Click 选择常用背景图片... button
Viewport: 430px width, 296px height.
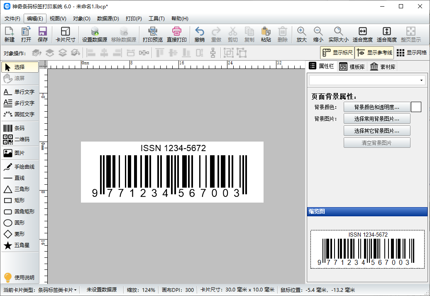(x=377, y=119)
